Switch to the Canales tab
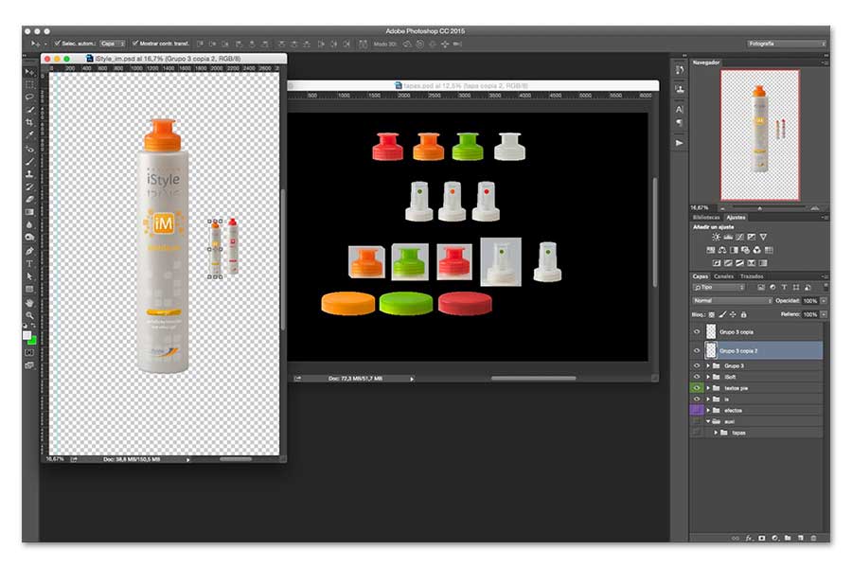 pyautogui.click(x=724, y=276)
